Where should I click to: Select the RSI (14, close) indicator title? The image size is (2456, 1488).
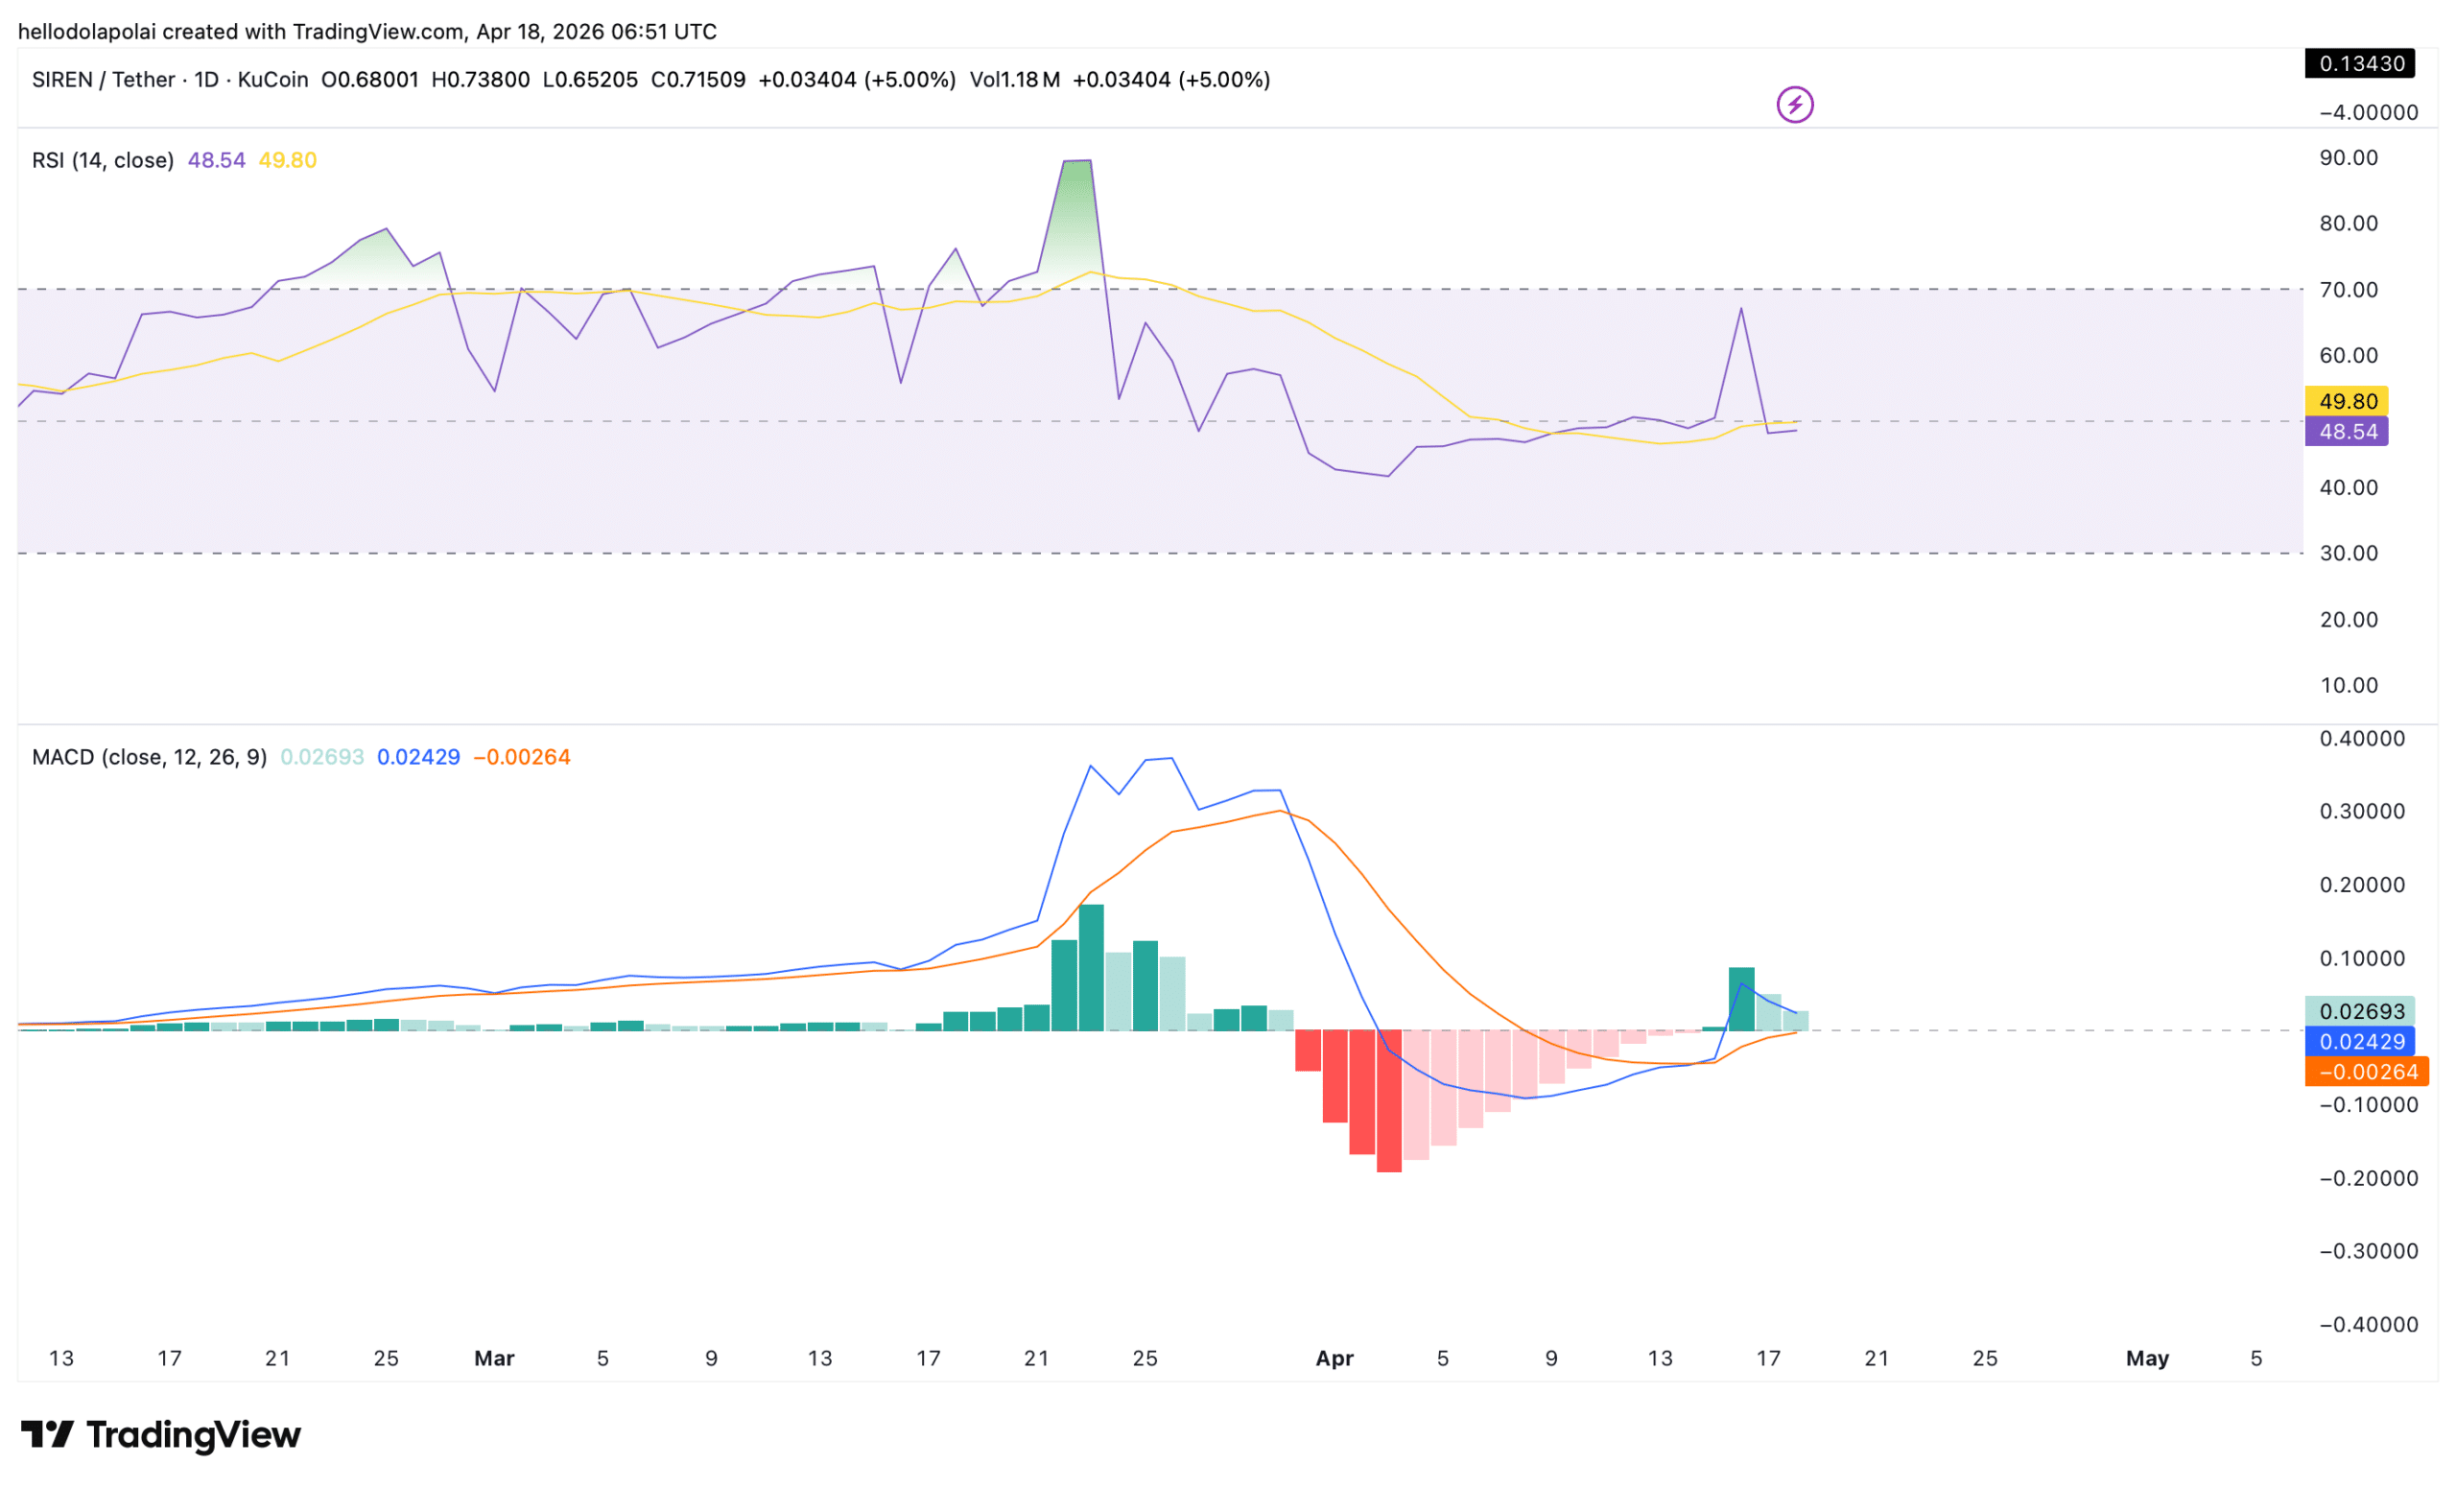pos(103,160)
